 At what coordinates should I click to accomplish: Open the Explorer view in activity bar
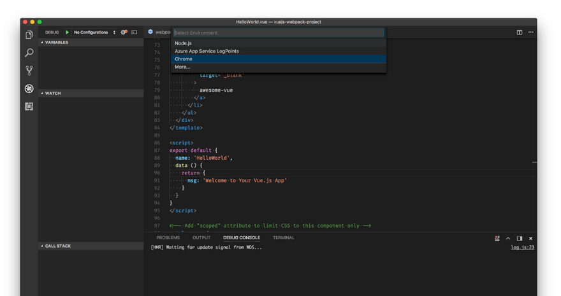(x=29, y=35)
